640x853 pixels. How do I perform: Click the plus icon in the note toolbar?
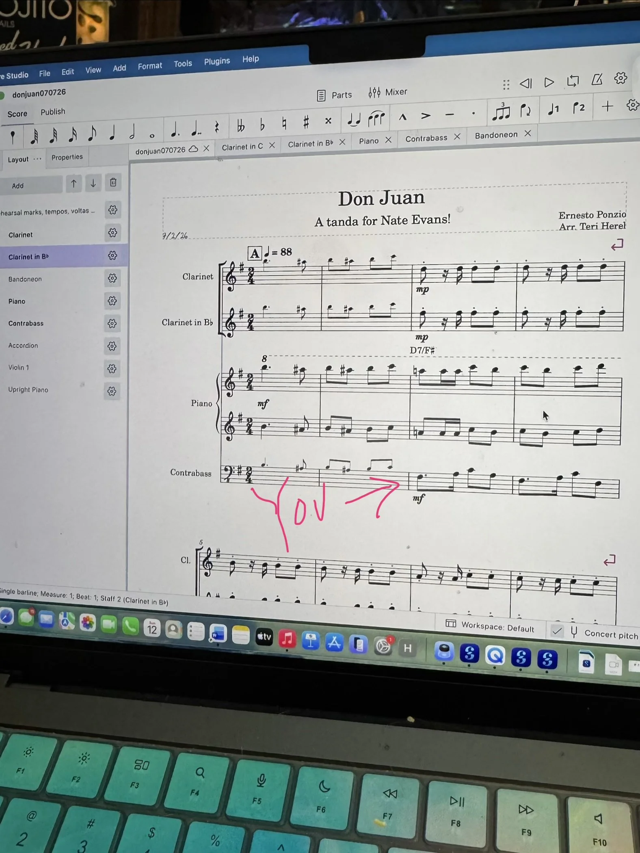click(x=608, y=106)
